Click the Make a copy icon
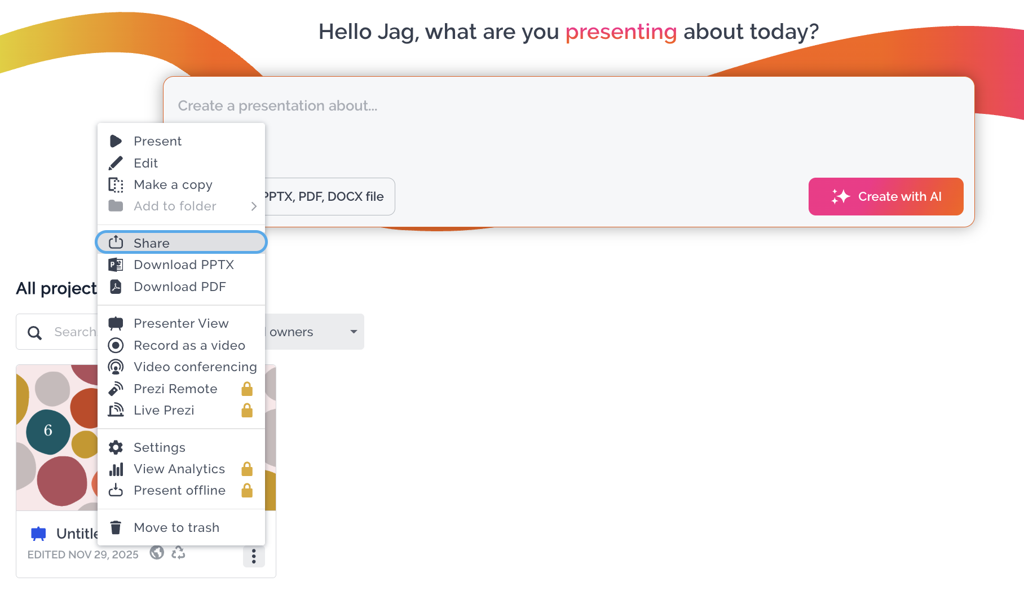Image resolution: width=1024 pixels, height=599 pixels. pyautogui.click(x=116, y=185)
